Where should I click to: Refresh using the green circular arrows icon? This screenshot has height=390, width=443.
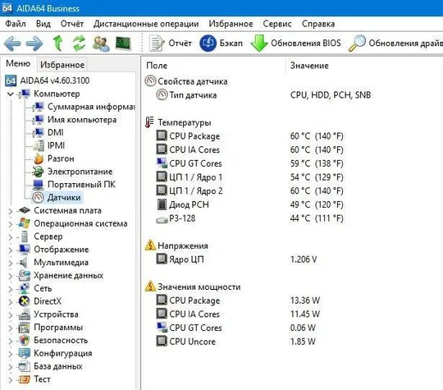79,43
